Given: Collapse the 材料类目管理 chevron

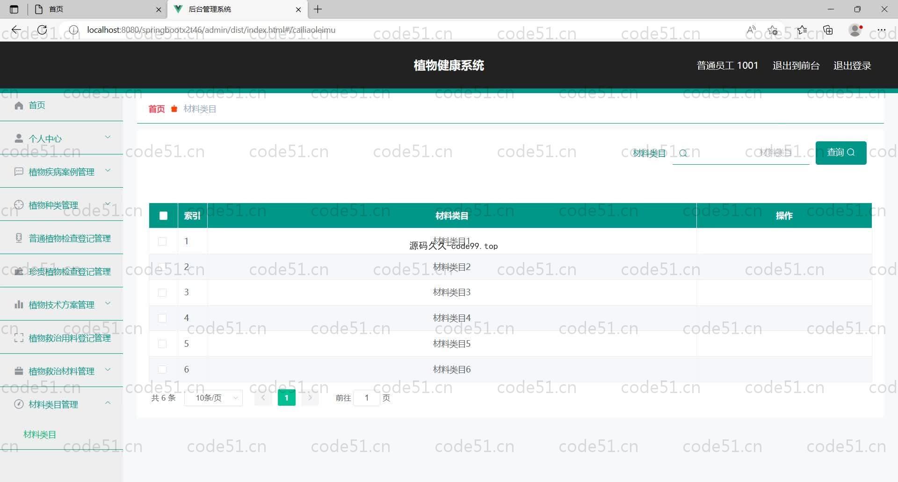Looking at the screenshot, I should click(108, 403).
